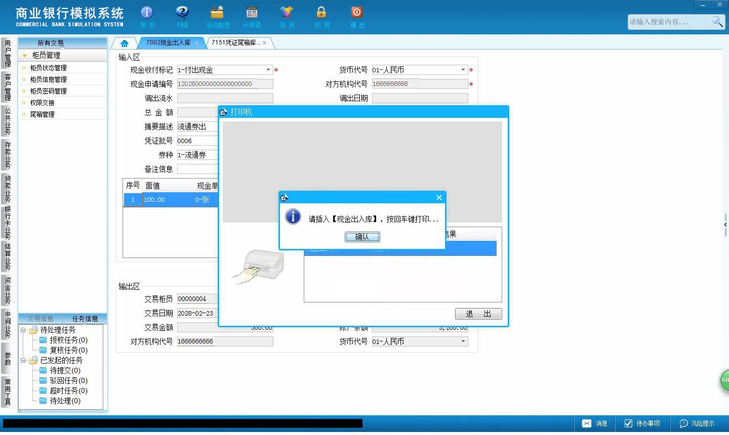This screenshot has width=729, height=435.
Task: Open the 银行卡业务 side tab
Action: [7, 222]
